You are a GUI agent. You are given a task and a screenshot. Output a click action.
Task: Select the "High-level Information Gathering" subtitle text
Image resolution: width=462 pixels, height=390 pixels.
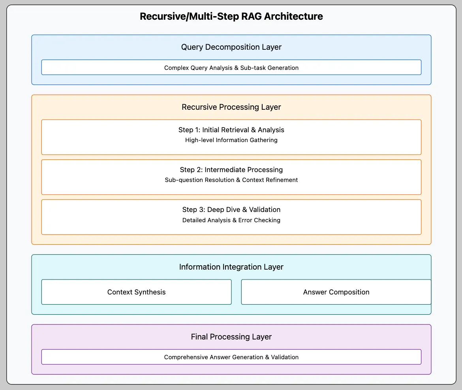231,140
